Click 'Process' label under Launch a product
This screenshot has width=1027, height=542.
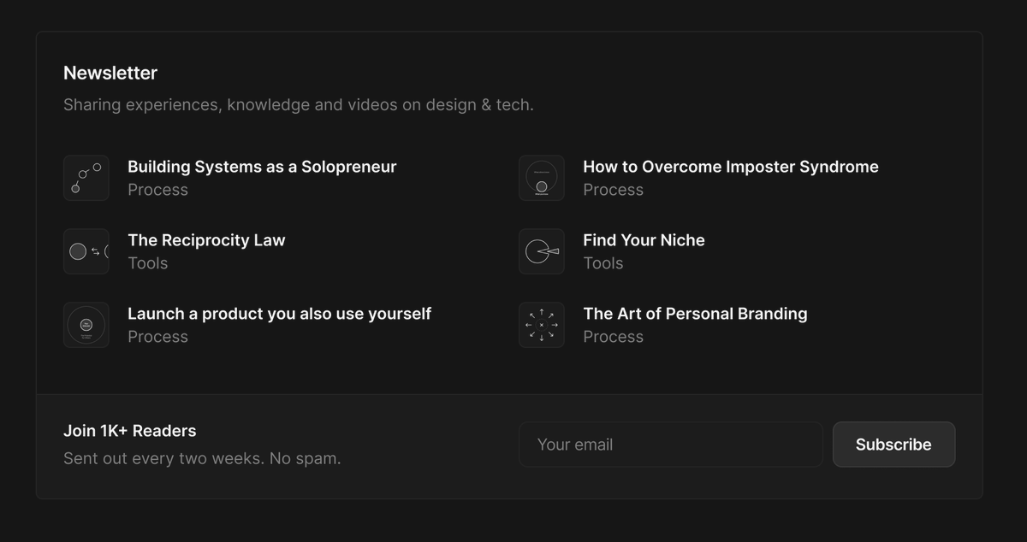(x=157, y=337)
